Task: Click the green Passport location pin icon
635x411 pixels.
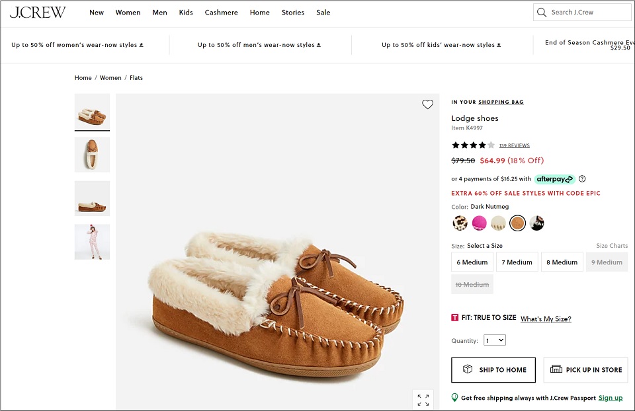Action: click(455, 398)
